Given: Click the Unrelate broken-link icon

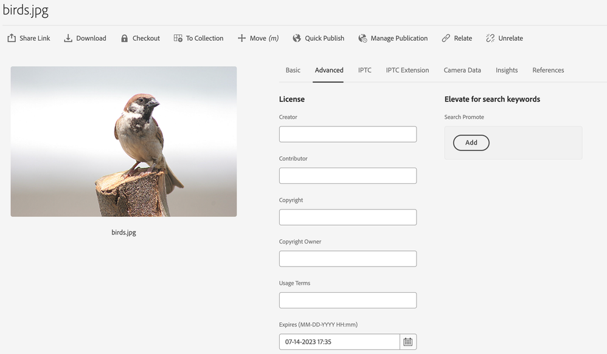Looking at the screenshot, I should click(490, 38).
